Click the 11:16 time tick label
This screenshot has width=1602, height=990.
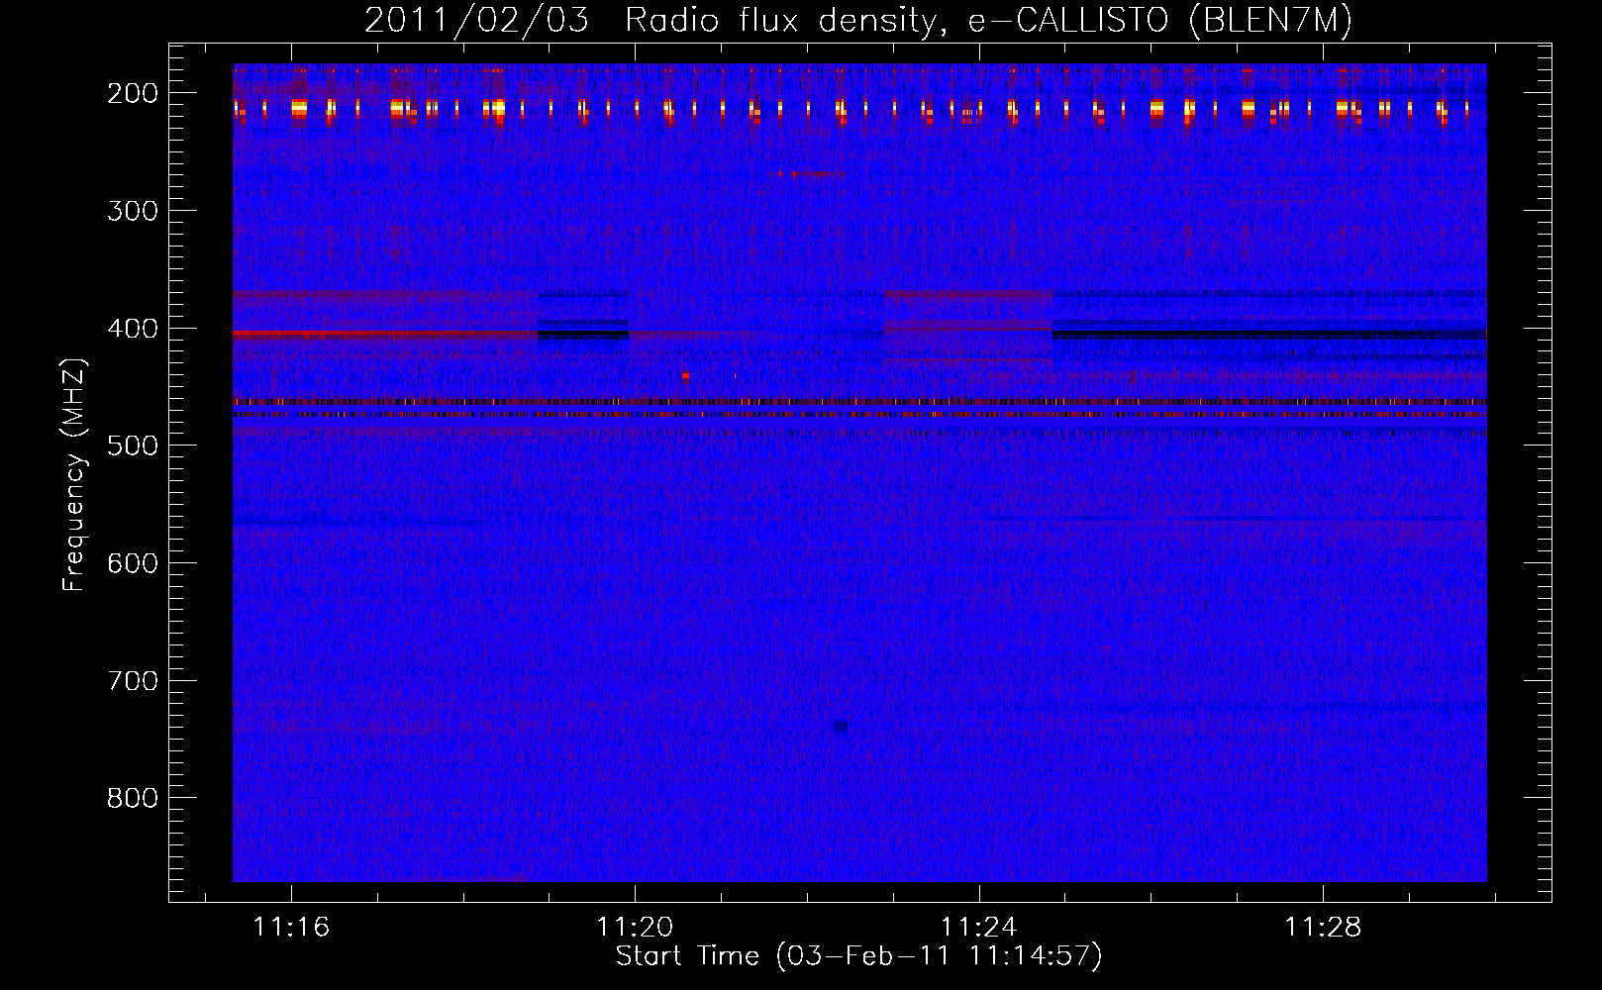click(x=290, y=927)
